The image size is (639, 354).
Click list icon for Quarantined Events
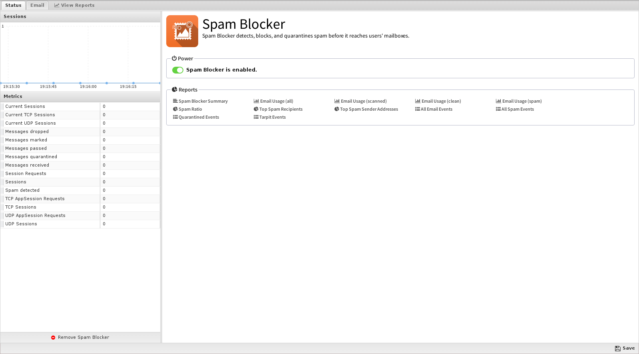tap(175, 117)
